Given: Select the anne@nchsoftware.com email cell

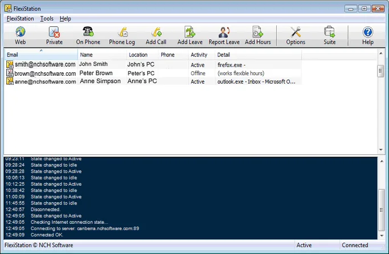Looking at the screenshot, I should coord(45,81).
